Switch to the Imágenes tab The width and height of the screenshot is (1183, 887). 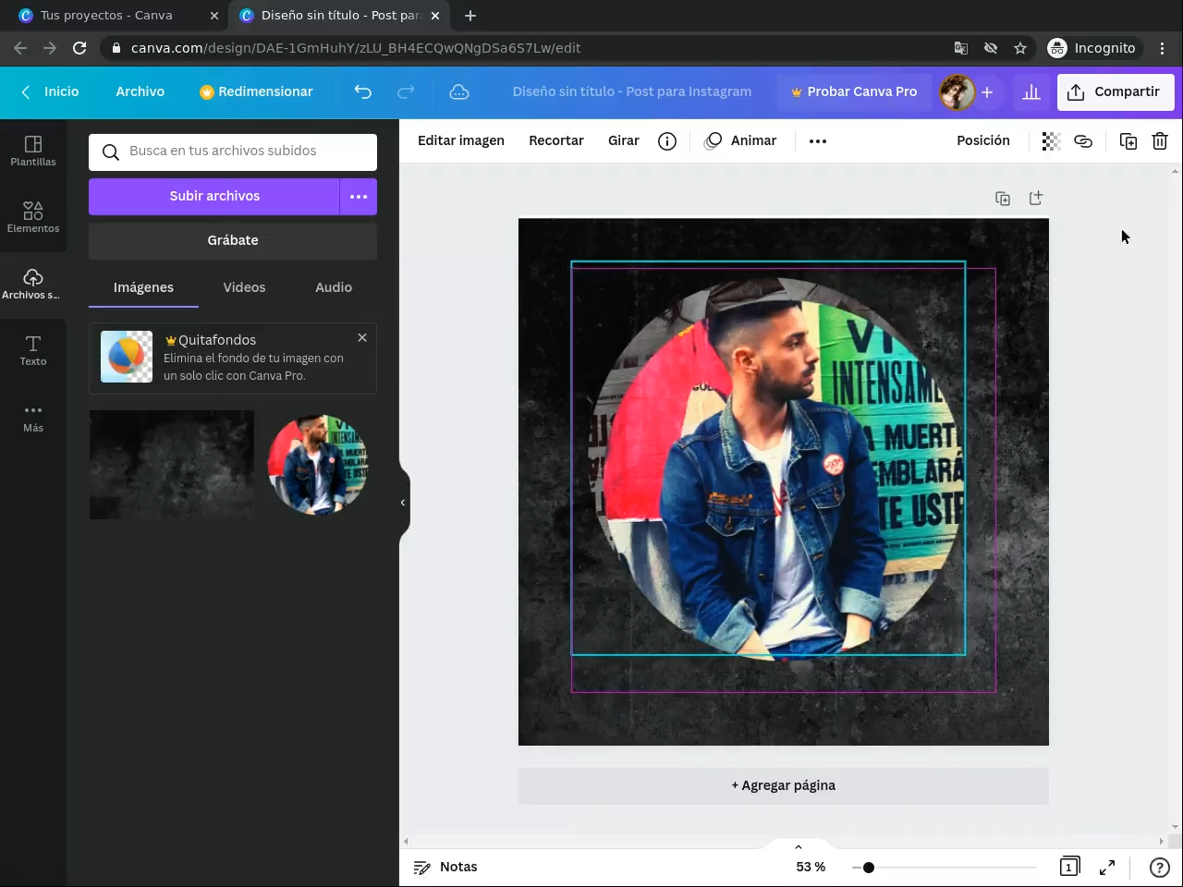tap(143, 287)
